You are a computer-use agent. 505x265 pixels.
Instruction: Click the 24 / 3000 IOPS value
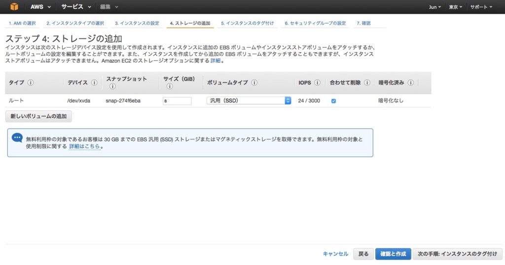coord(309,100)
